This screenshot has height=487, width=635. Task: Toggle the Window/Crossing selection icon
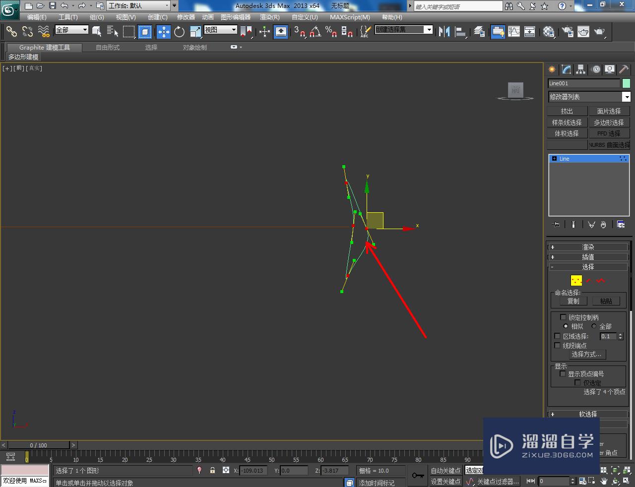(145, 32)
